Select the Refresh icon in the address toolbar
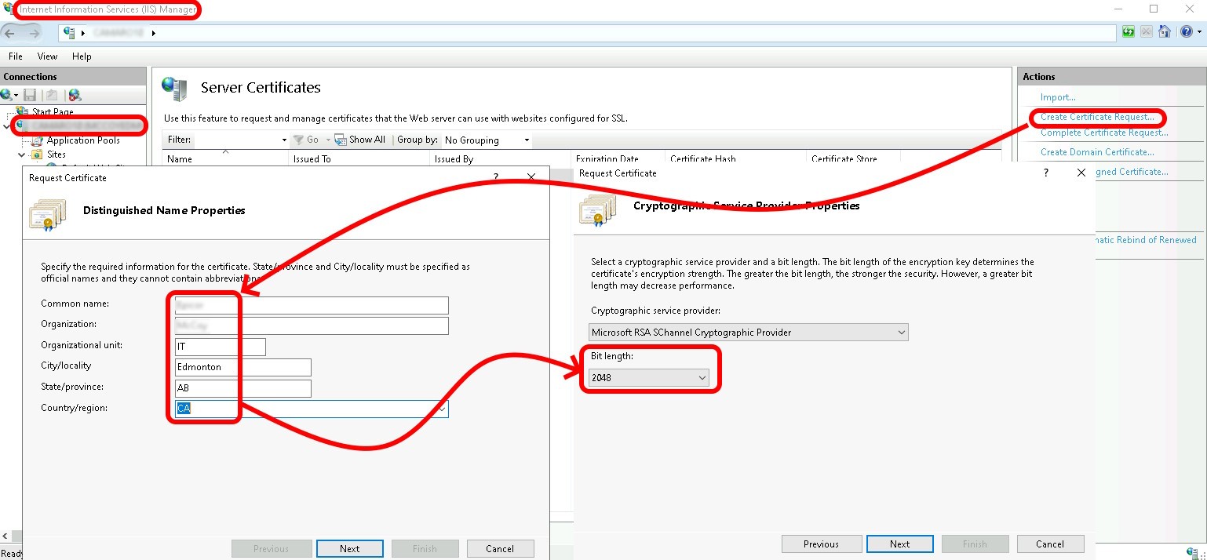 pos(1129,31)
